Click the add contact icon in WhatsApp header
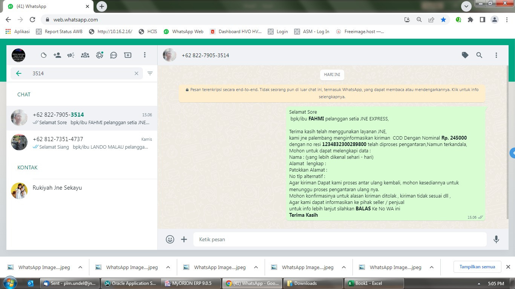This screenshot has width=515, height=289. 57,55
